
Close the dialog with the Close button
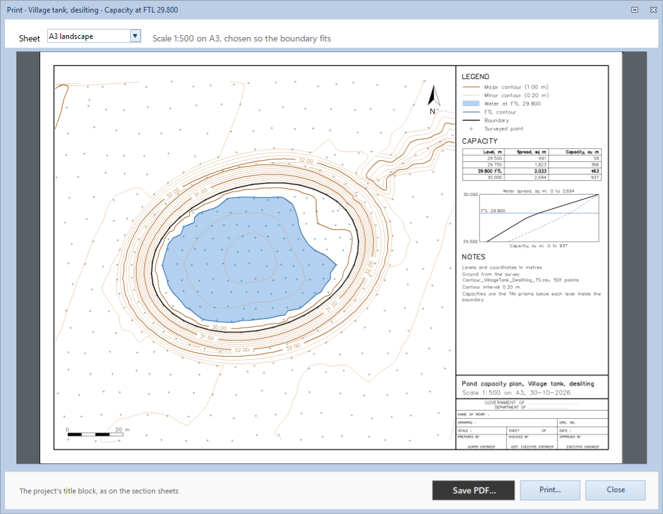coord(616,490)
